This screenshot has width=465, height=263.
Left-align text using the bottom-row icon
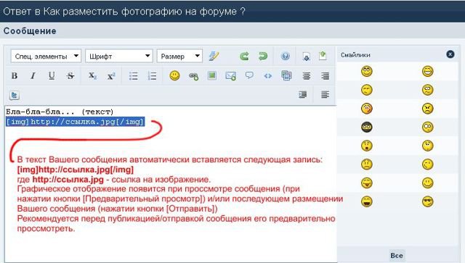coord(325,95)
